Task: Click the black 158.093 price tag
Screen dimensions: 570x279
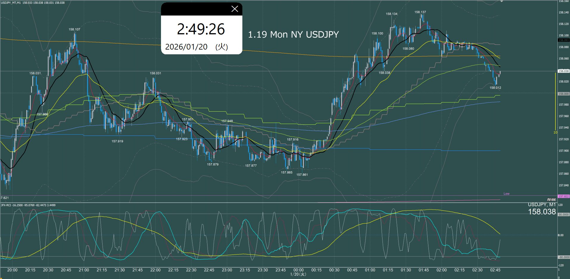Action: pos(563,40)
